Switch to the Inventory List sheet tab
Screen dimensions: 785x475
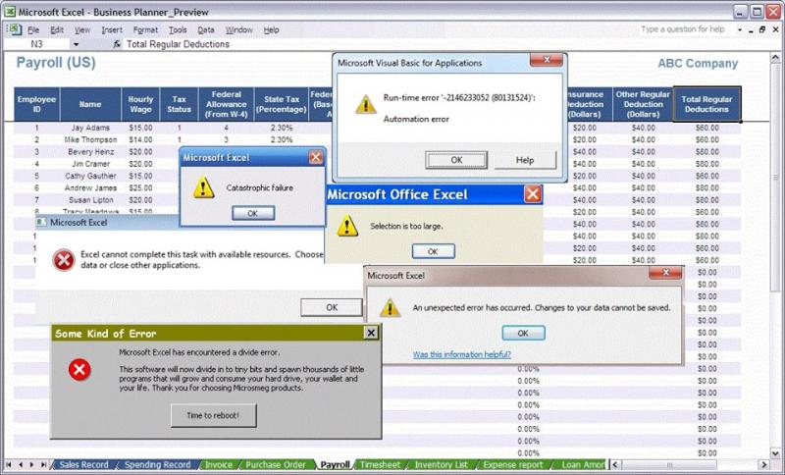pos(441,464)
